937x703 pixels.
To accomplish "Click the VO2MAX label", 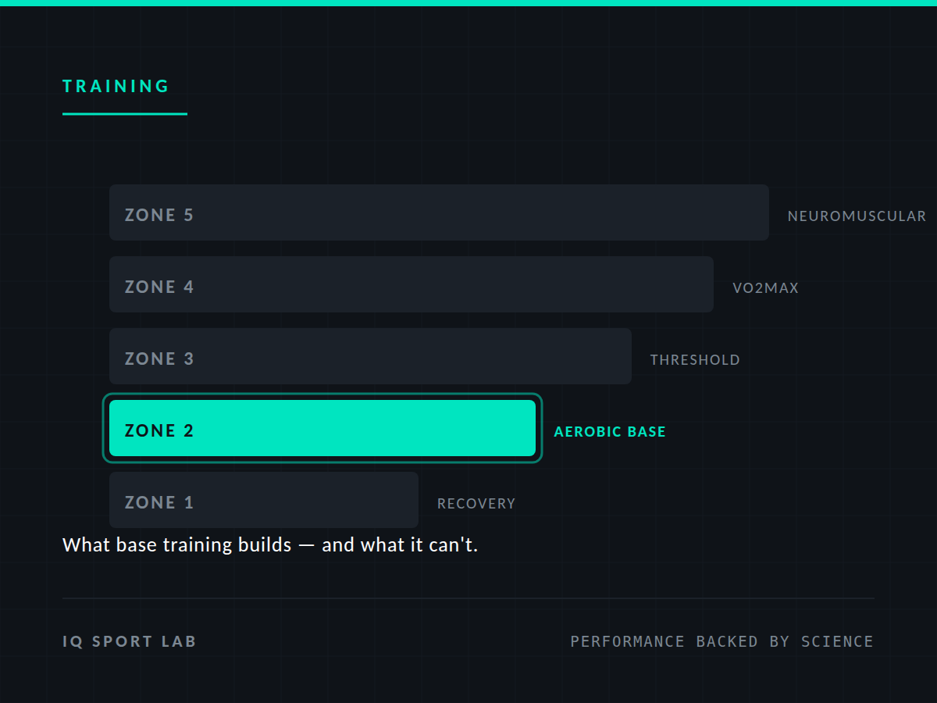I will [x=765, y=288].
